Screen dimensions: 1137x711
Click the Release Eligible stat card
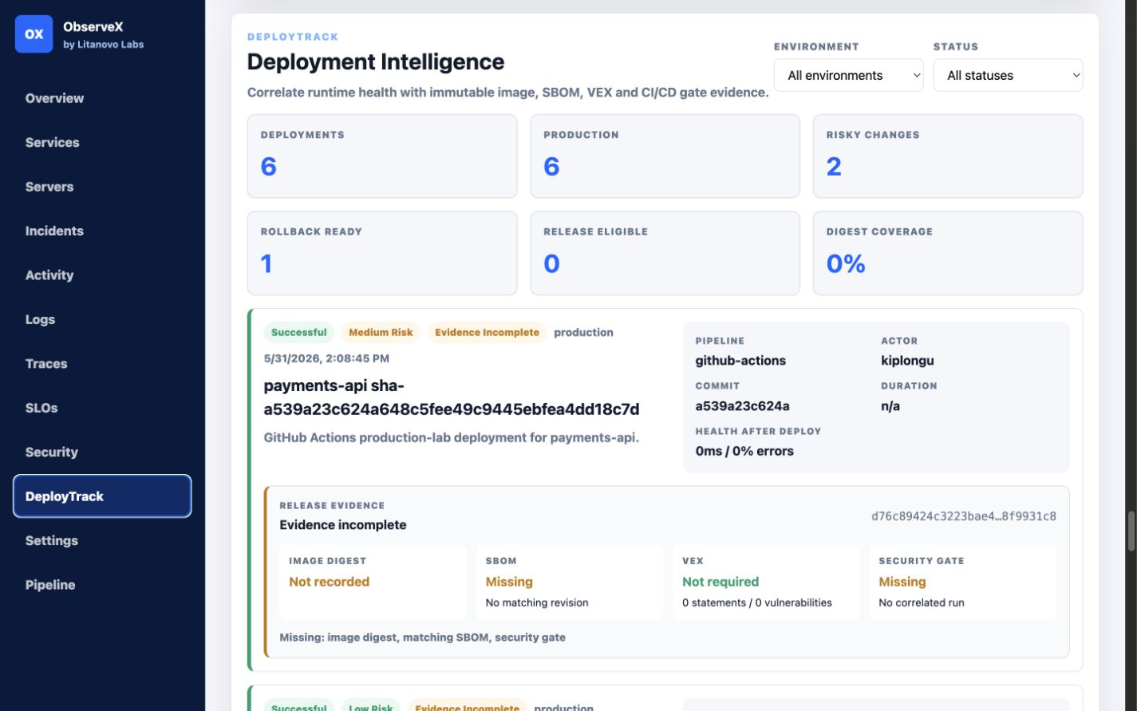tap(665, 253)
